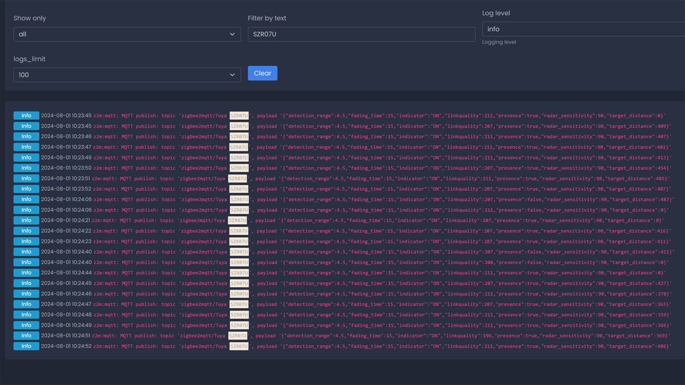Open the "Show only" dropdown set to all

tap(127, 34)
